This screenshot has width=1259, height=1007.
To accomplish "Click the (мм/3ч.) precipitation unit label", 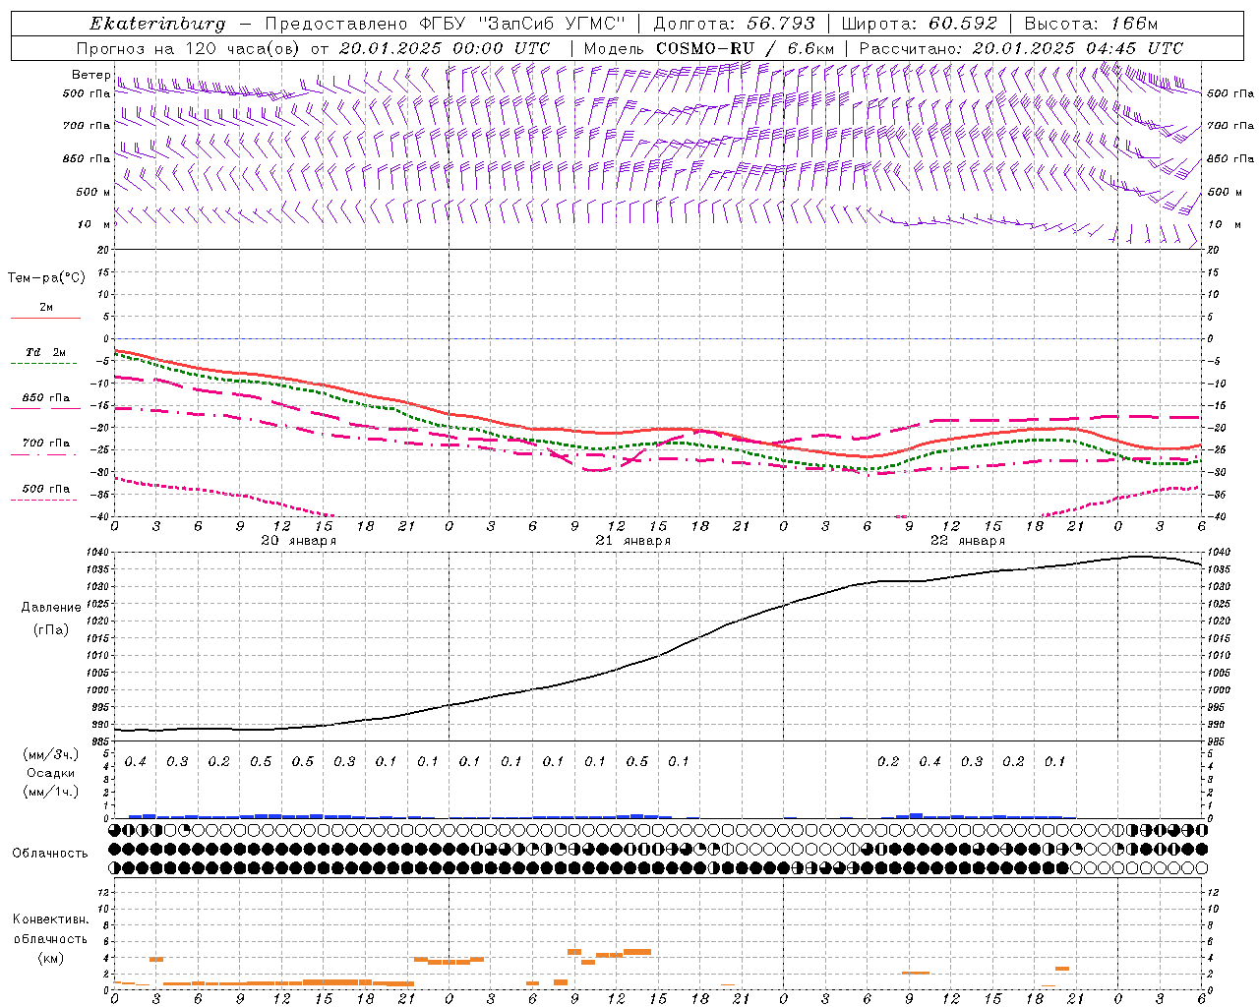I will click(x=51, y=754).
